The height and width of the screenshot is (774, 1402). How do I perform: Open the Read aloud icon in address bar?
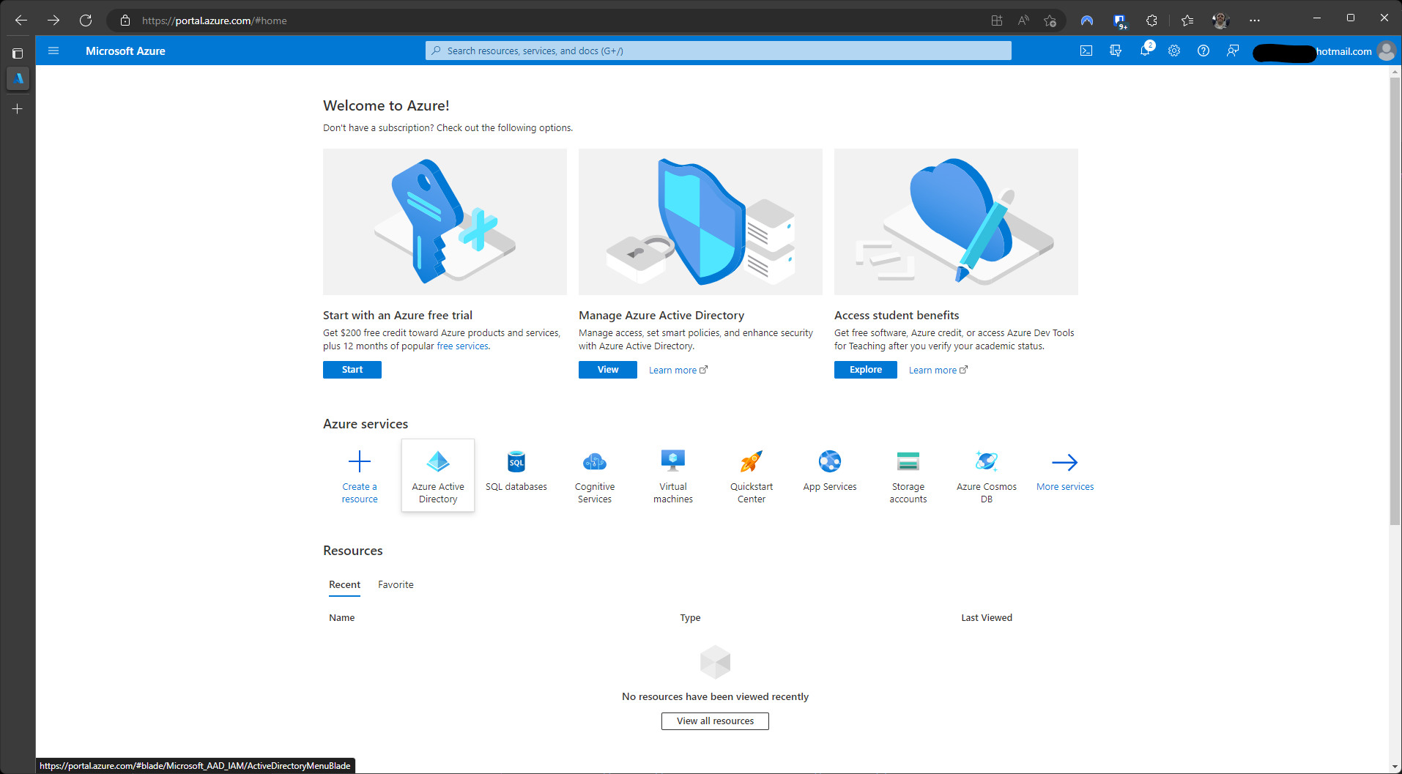(x=1023, y=21)
